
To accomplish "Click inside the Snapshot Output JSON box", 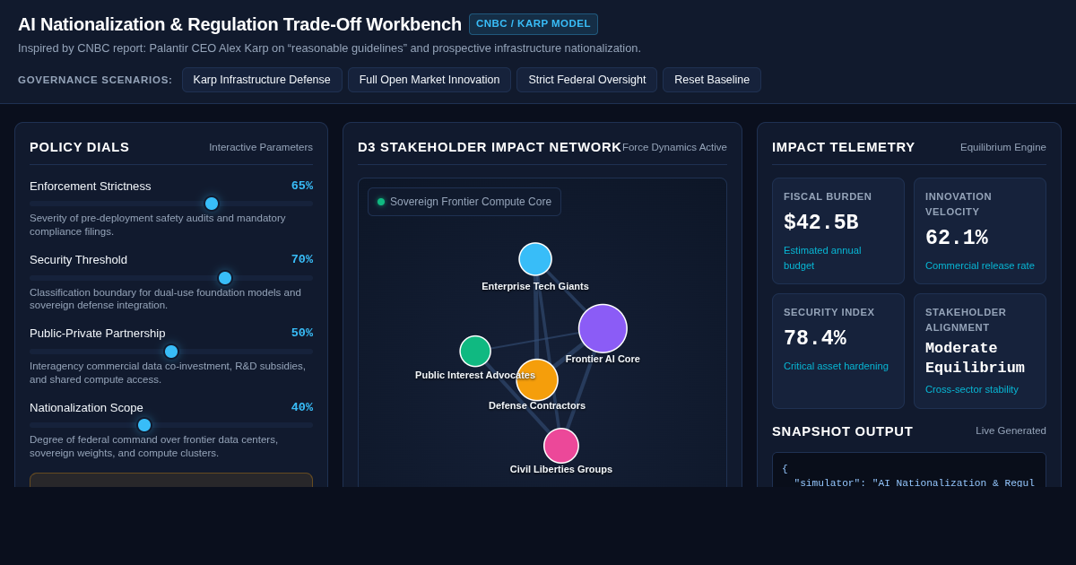I will click(909, 470).
